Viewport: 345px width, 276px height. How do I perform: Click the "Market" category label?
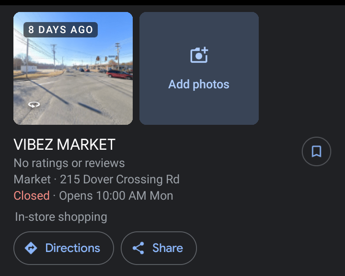point(32,180)
